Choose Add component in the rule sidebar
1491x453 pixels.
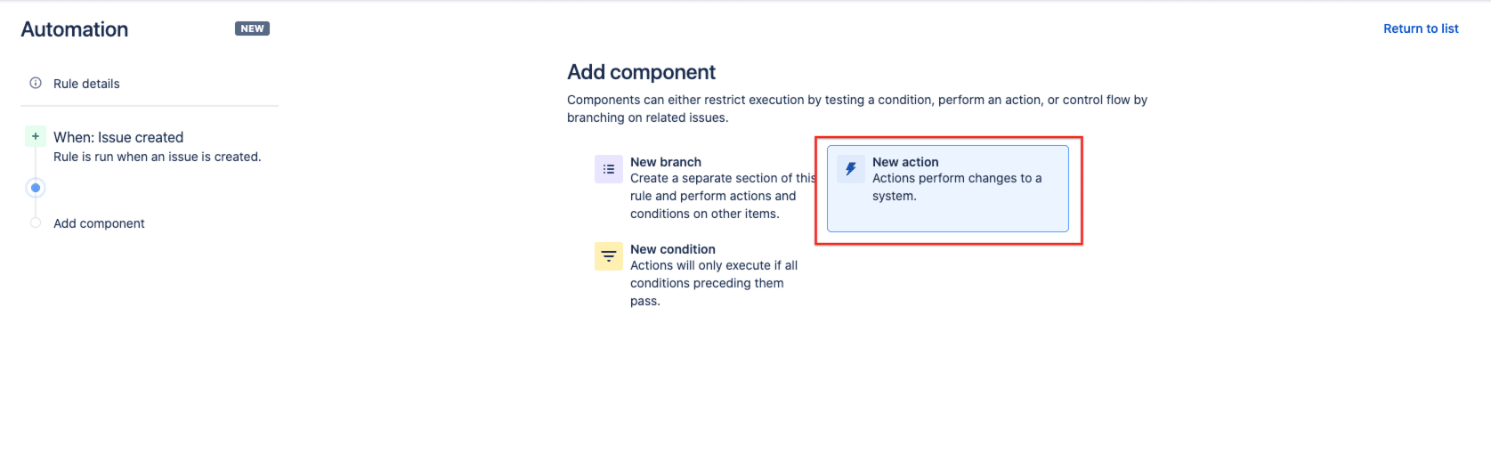click(99, 223)
